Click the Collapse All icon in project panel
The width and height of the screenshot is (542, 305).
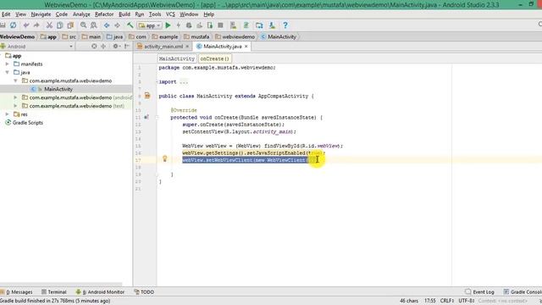pos(103,46)
